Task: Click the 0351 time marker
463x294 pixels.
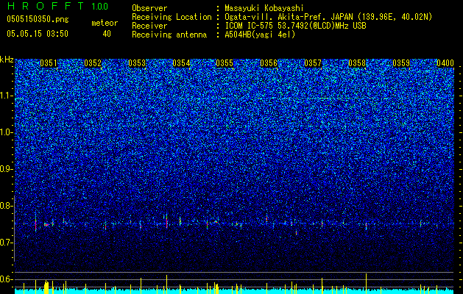Action: pos(49,63)
